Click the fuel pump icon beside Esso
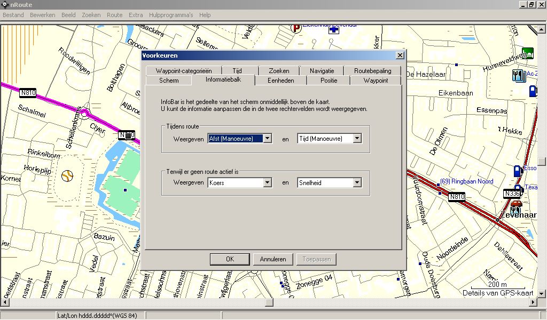The image size is (547, 320). click(517, 171)
